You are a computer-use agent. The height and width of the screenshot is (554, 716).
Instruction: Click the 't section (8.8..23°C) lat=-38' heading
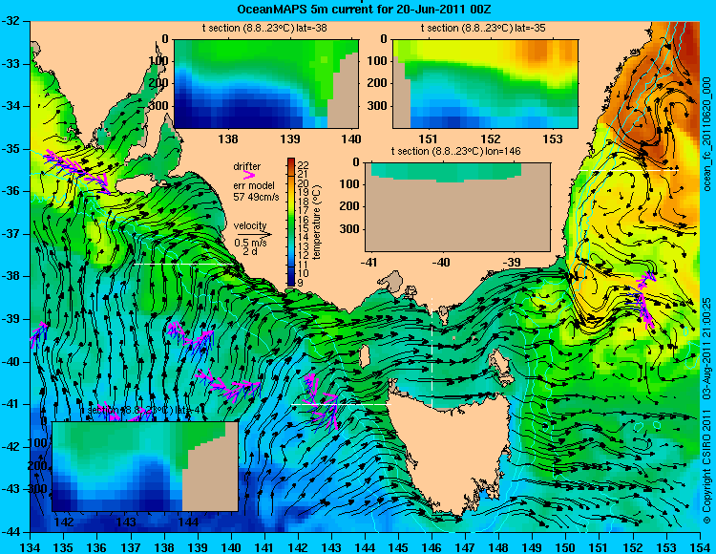tap(264, 29)
